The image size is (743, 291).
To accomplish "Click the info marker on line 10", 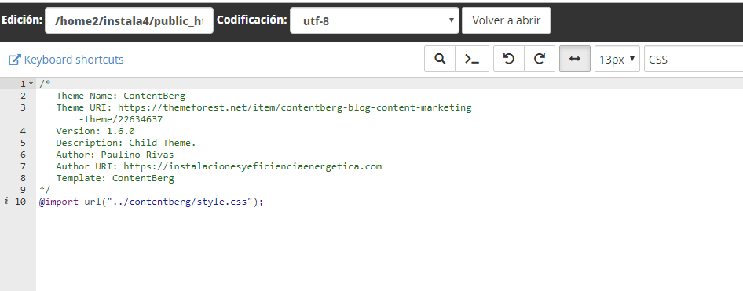I will click(6, 202).
